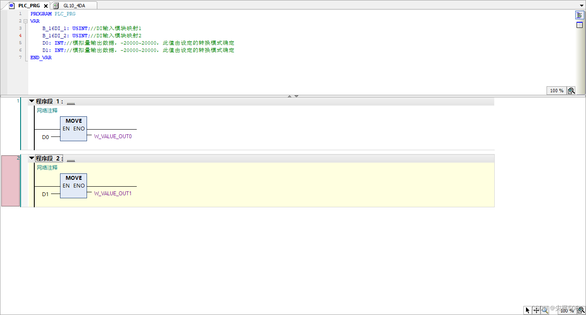This screenshot has height=315, width=586.
Task: Click the declaration editor's magnifier icon
Action: click(x=571, y=91)
